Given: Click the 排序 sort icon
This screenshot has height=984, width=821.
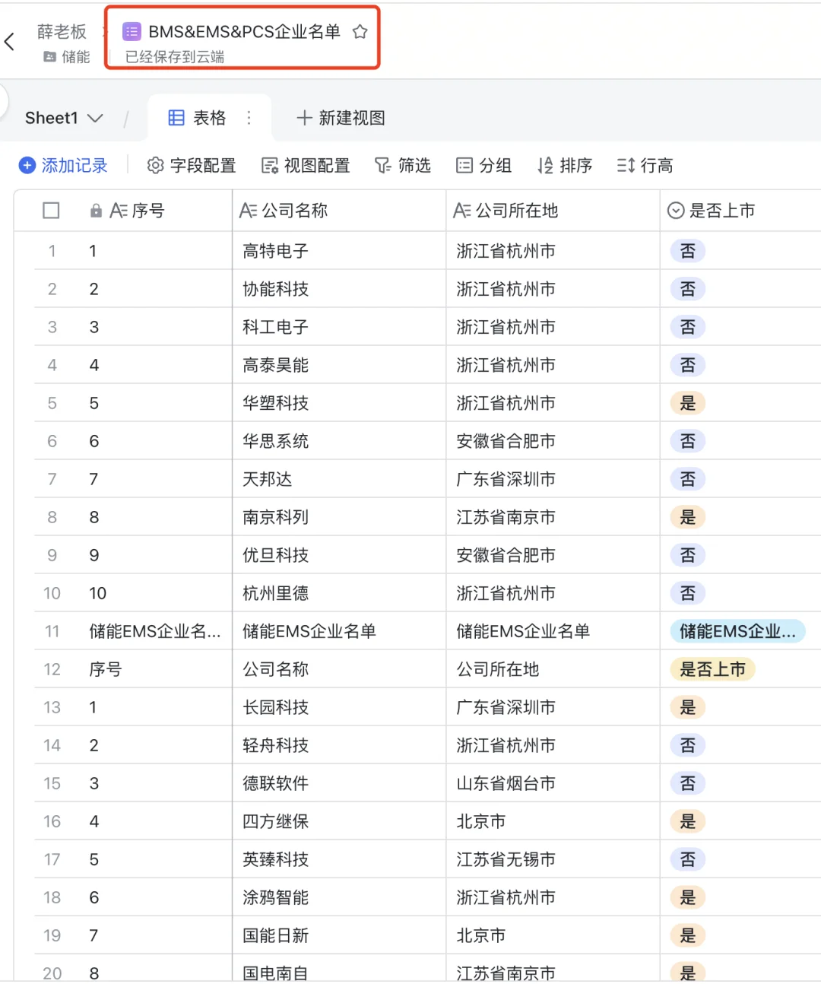Looking at the screenshot, I should [545, 165].
